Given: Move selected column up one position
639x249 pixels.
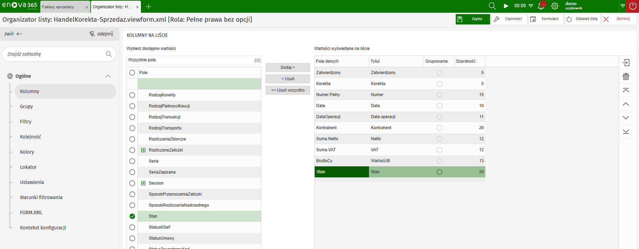Looking at the screenshot, I should coord(626,104).
